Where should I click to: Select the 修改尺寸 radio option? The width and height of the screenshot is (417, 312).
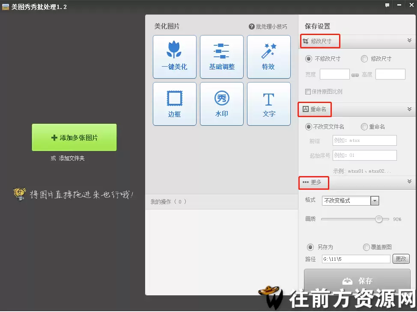click(364, 59)
